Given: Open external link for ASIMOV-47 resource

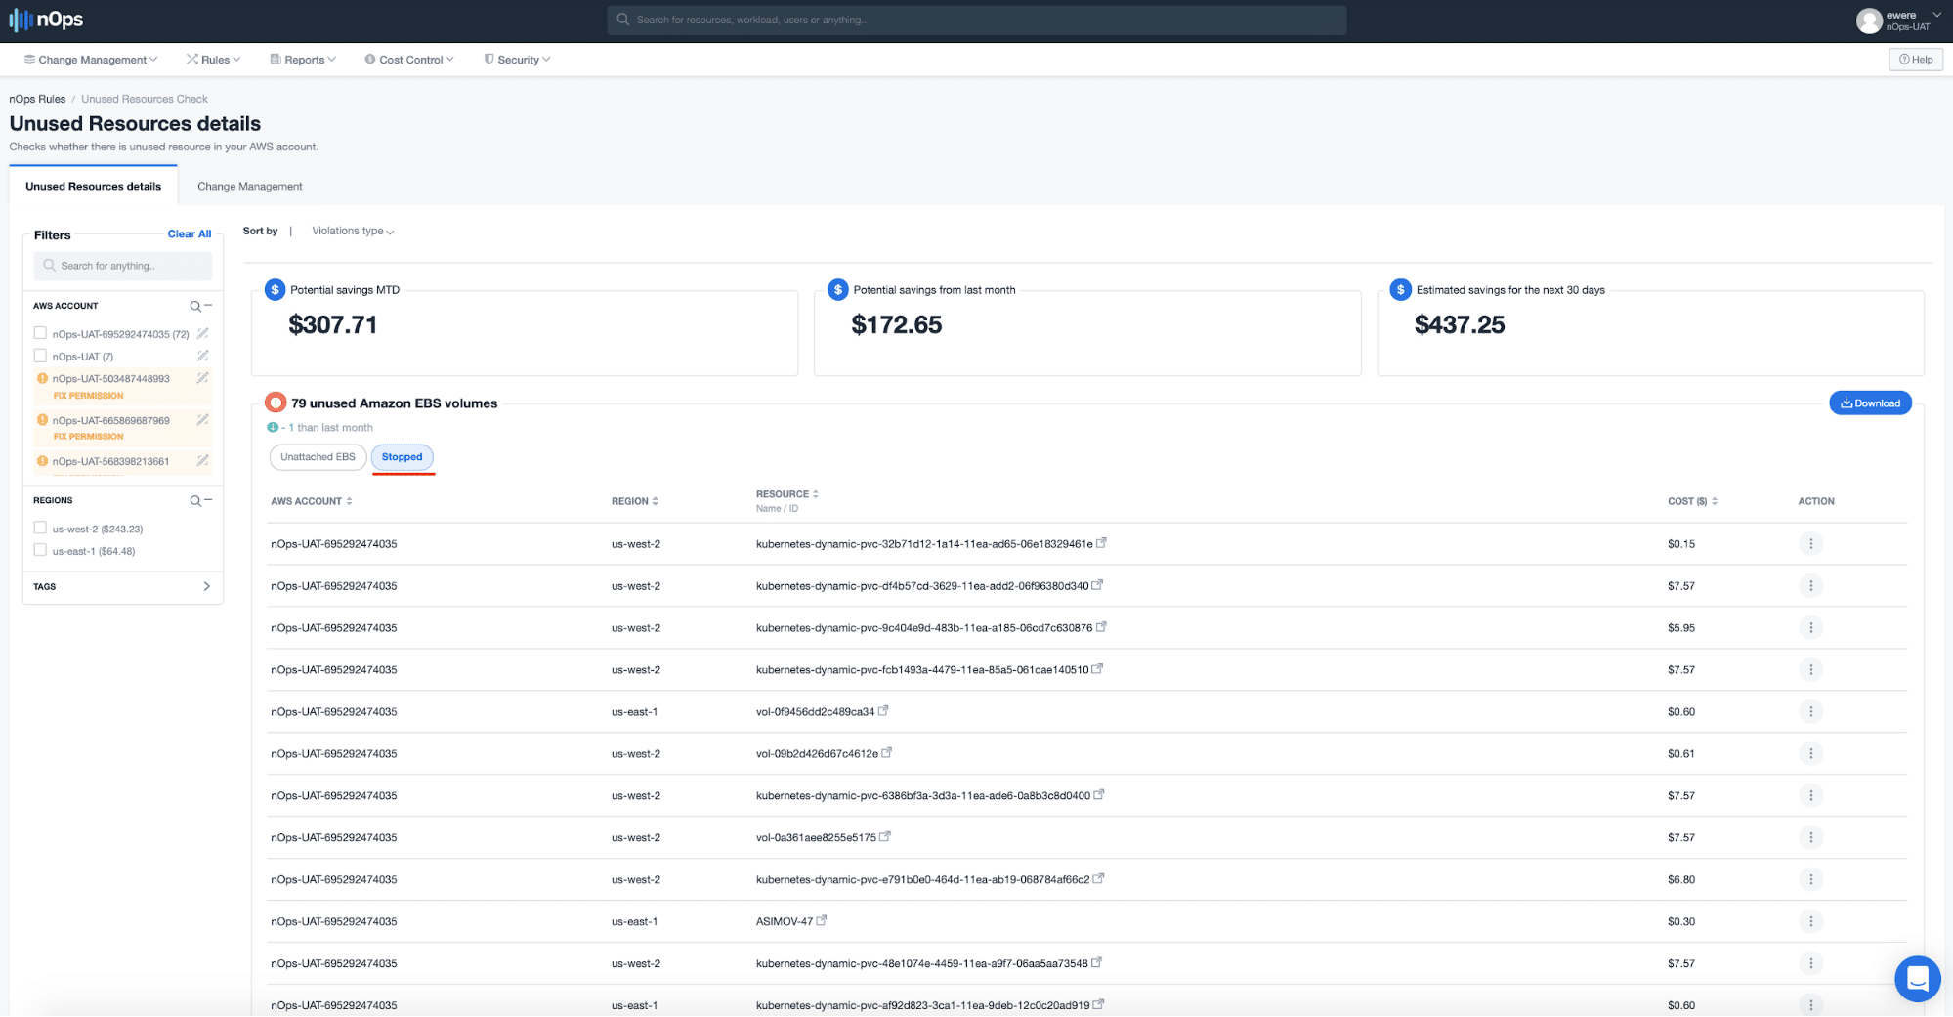Looking at the screenshot, I should coord(822,920).
